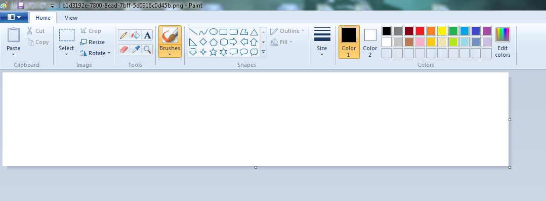Click the Save icon in title bar
The width and height of the screenshot is (546, 201).
(x=21, y=5)
